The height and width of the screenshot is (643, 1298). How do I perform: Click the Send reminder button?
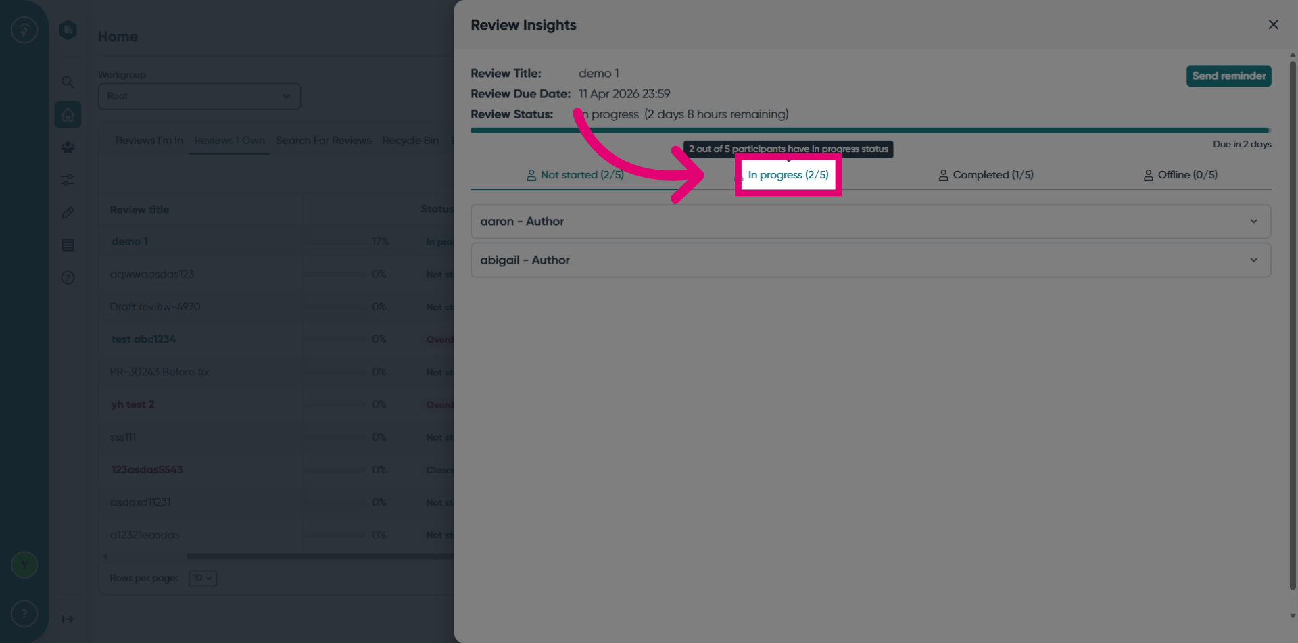[1228, 76]
